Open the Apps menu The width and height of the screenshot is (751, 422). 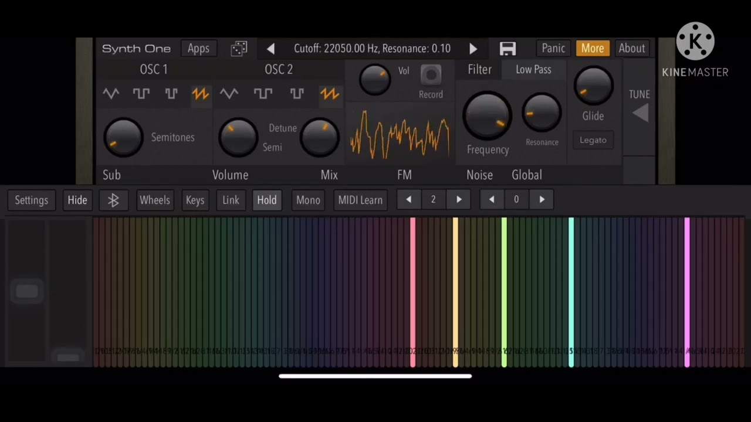coord(198,49)
